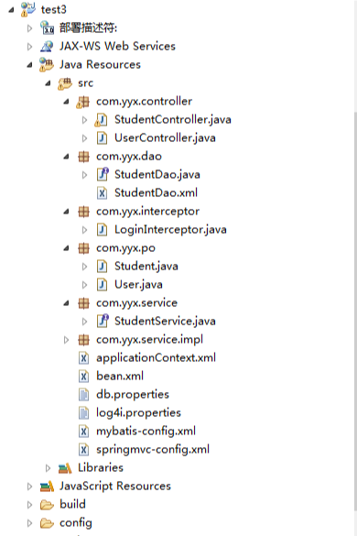Collapse the Java Resources node

tap(29, 65)
